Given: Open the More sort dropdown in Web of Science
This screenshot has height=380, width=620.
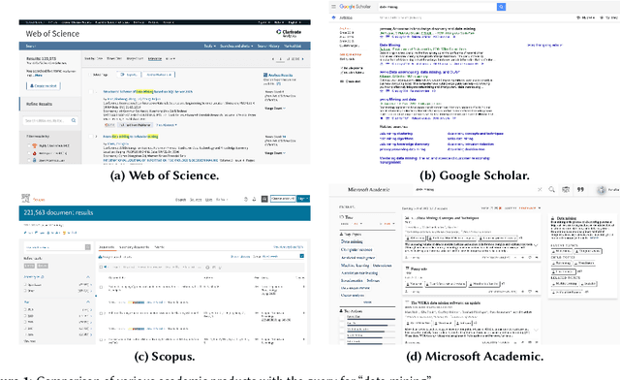Looking at the screenshot, I should (x=170, y=58).
